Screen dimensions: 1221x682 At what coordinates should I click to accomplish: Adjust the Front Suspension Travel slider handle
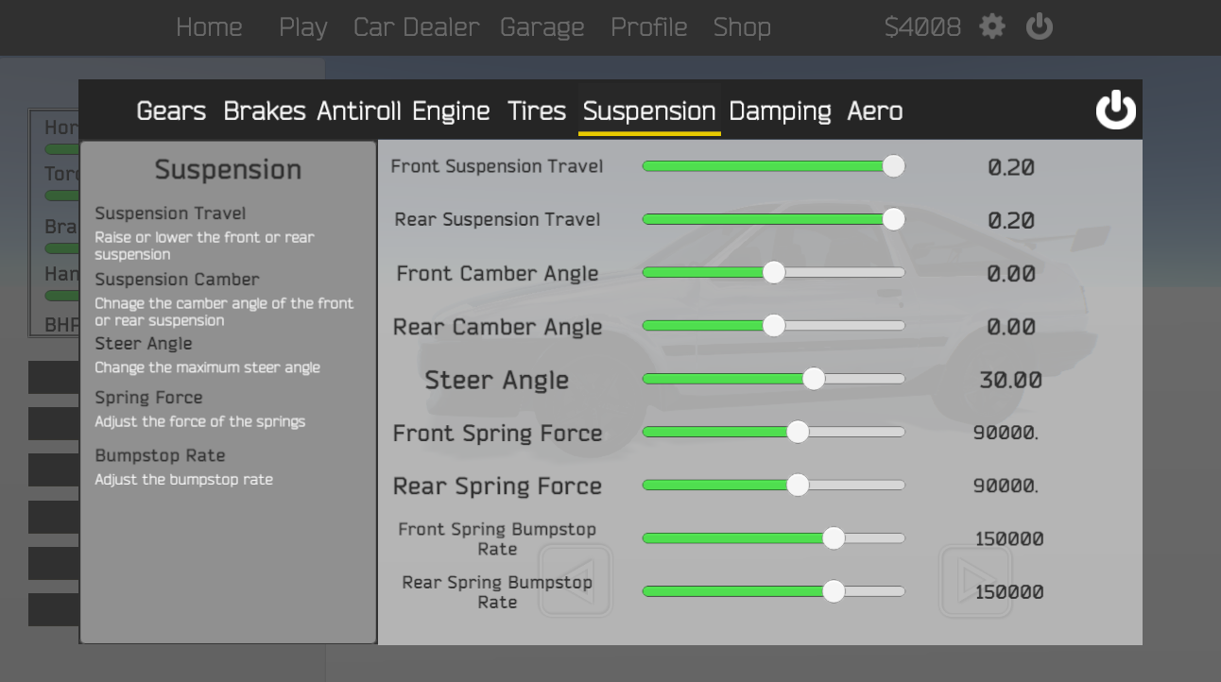coord(894,166)
